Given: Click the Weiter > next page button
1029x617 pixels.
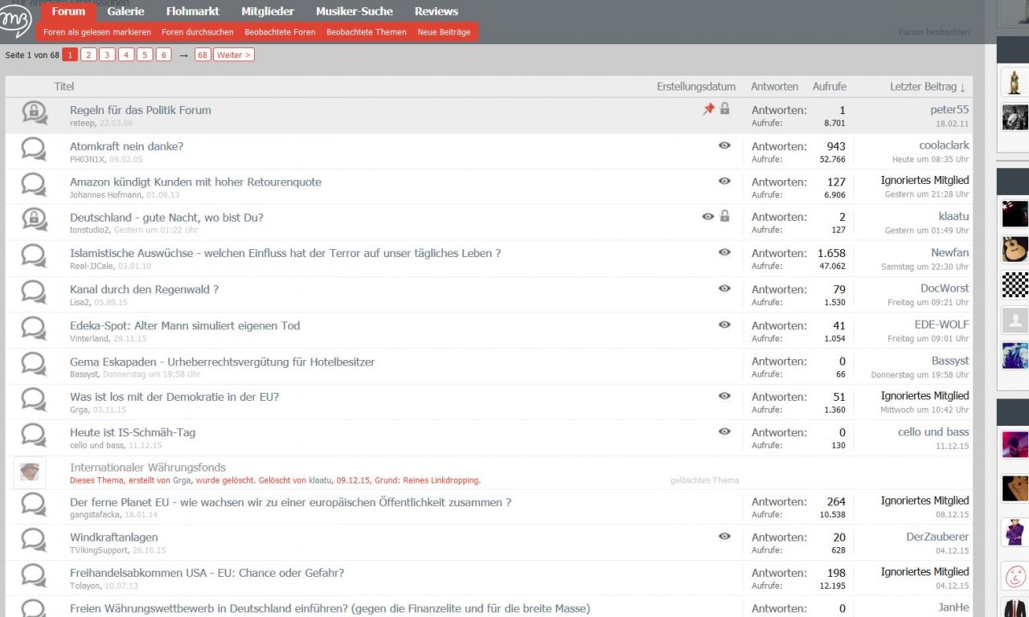Looking at the screenshot, I should coord(234,55).
